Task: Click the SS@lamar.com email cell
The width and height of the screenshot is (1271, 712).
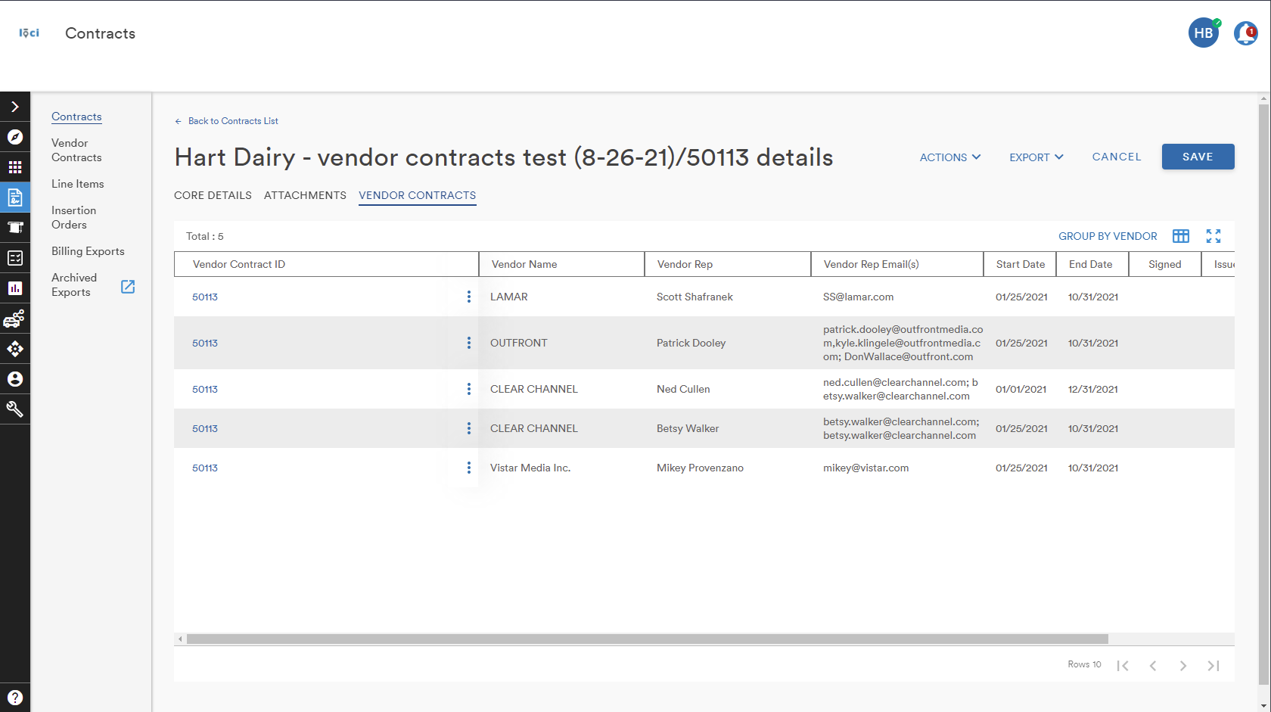Action: (858, 297)
